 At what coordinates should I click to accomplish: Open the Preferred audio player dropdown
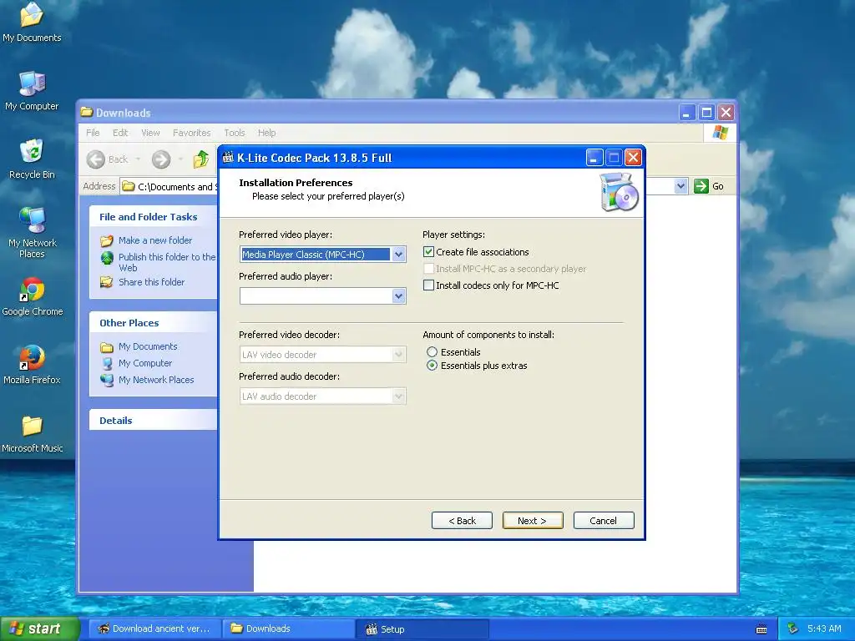pyautogui.click(x=398, y=296)
